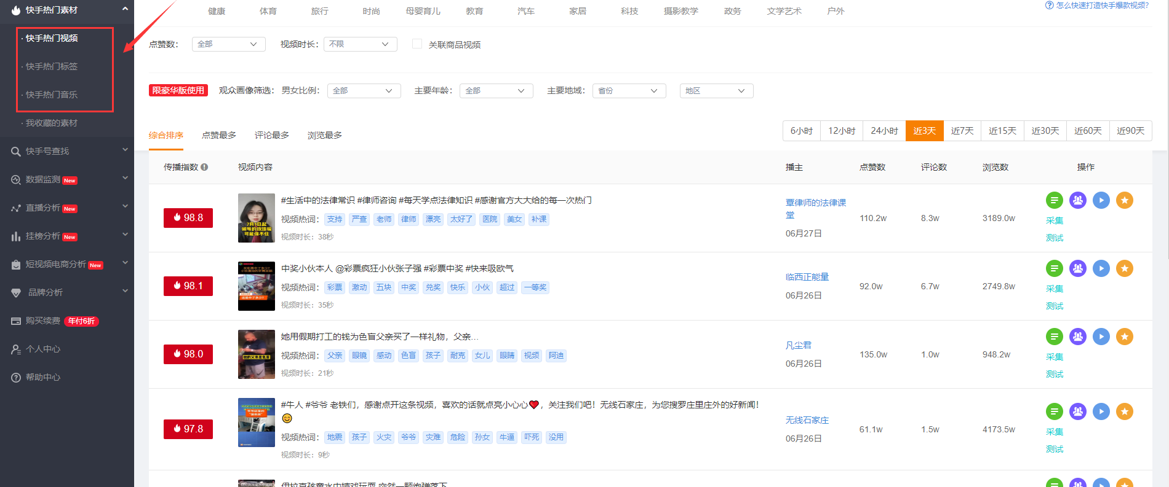Switch to 评论最多 sort tab
Image resolution: width=1169 pixels, height=487 pixels.
click(x=272, y=135)
